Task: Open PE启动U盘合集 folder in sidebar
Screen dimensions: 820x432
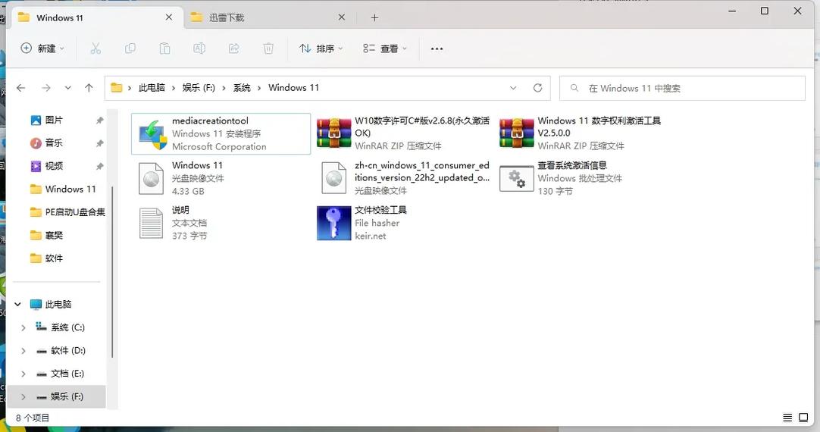Action: [67, 212]
